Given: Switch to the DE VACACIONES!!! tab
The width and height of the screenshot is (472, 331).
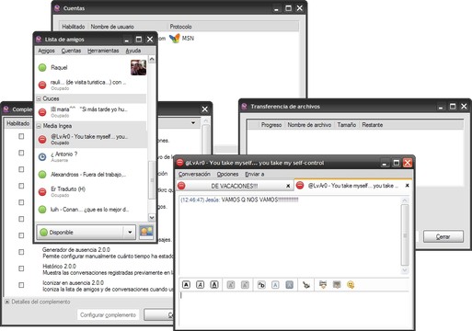Looking at the screenshot, I should [x=235, y=186].
